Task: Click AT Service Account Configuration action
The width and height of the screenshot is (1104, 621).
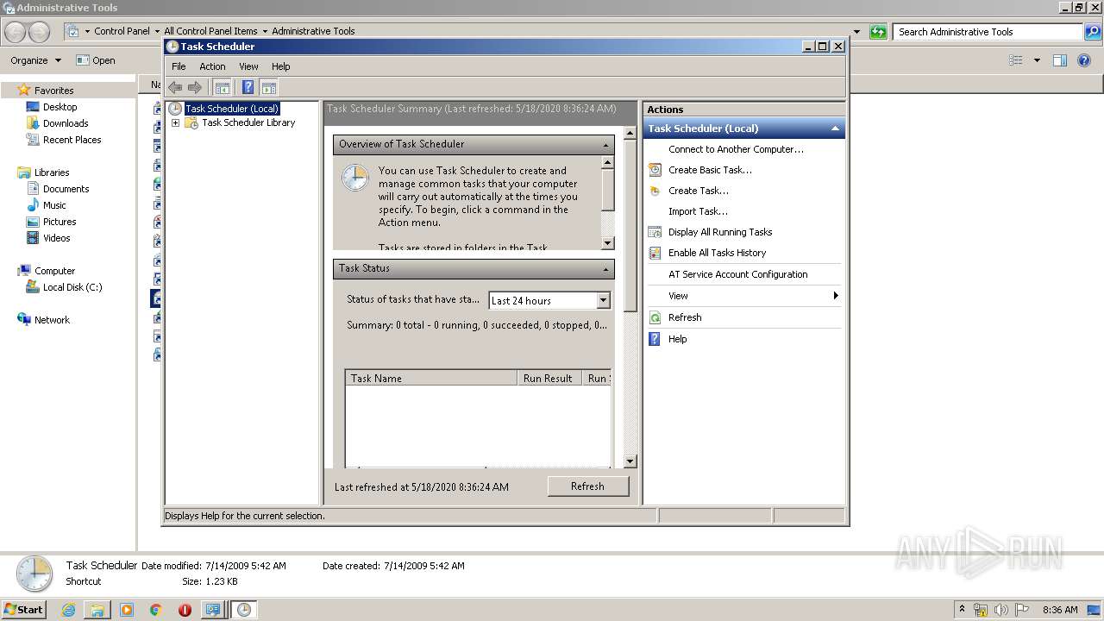Action: pos(738,274)
